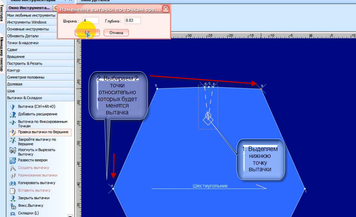Select the Складки (L) icon
Image resolution: width=356 pixels, height=217 pixels.
click(x=13, y=213)
